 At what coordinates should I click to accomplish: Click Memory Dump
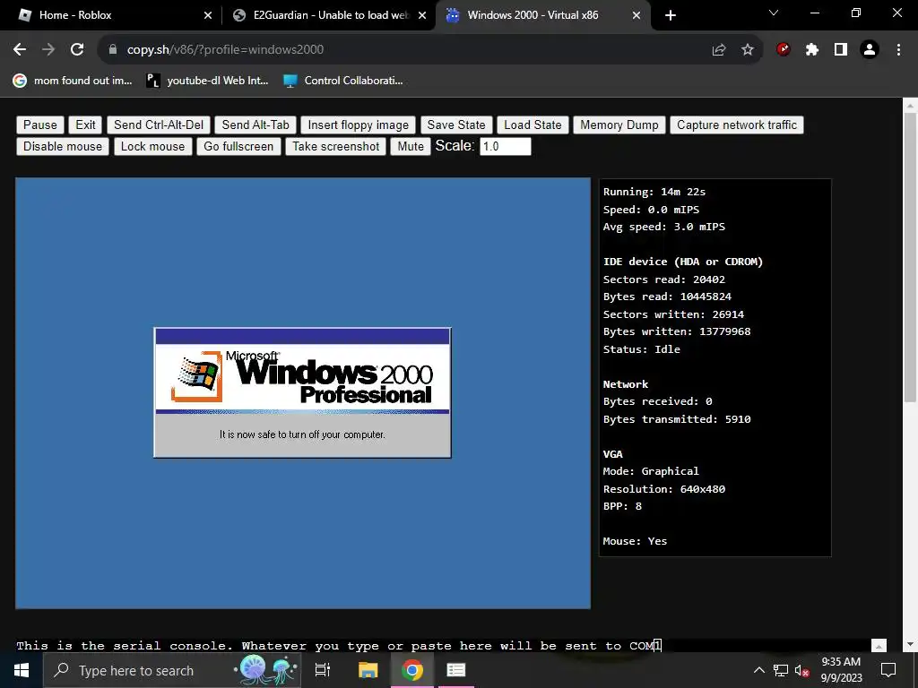[619, 125]
